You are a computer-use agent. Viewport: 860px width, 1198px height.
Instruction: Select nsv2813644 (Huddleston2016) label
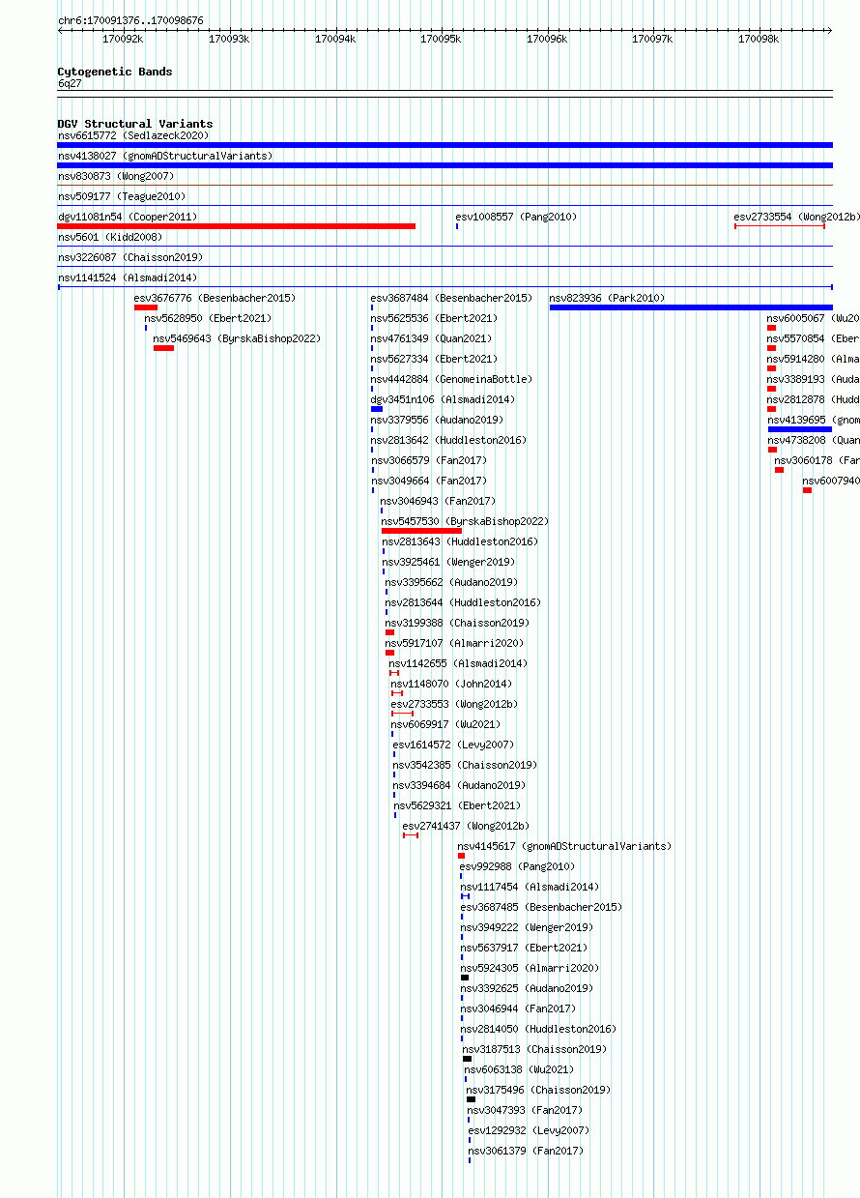pyautogui.click(x=463, y=602)
